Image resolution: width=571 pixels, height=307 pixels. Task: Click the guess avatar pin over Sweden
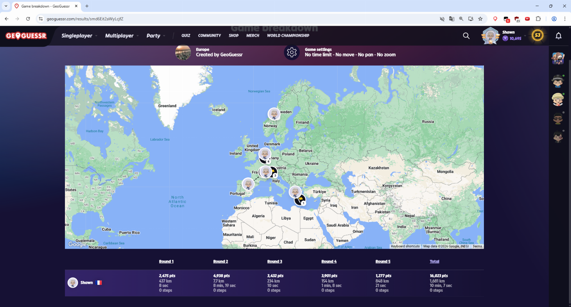pyautogui.click(x=274, y=114)
